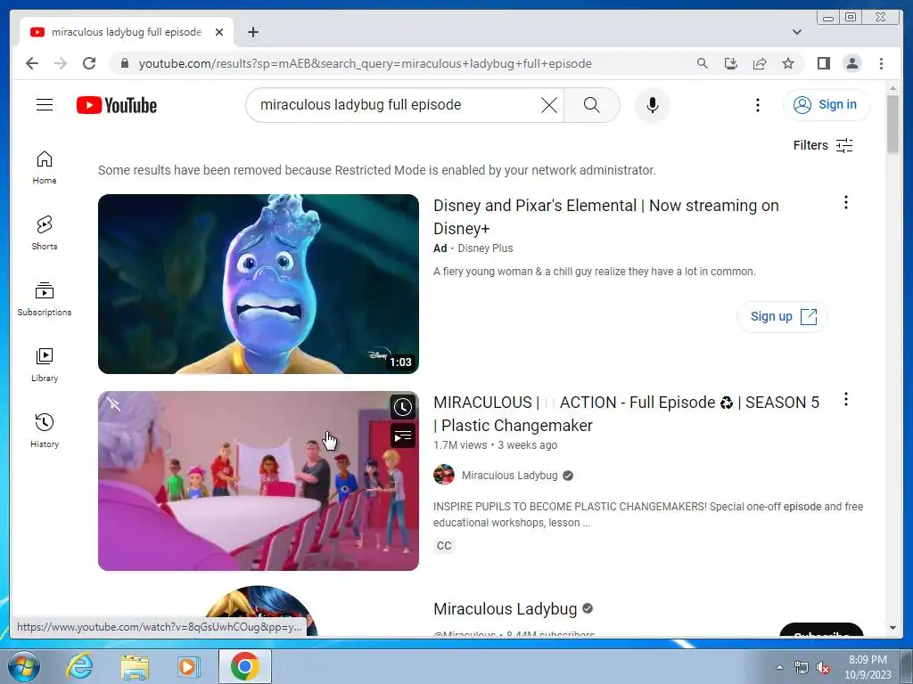Open a new tab
913x684 pixels.
[253, 32]
